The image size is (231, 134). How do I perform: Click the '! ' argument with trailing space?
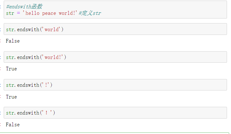pos(47,113)
